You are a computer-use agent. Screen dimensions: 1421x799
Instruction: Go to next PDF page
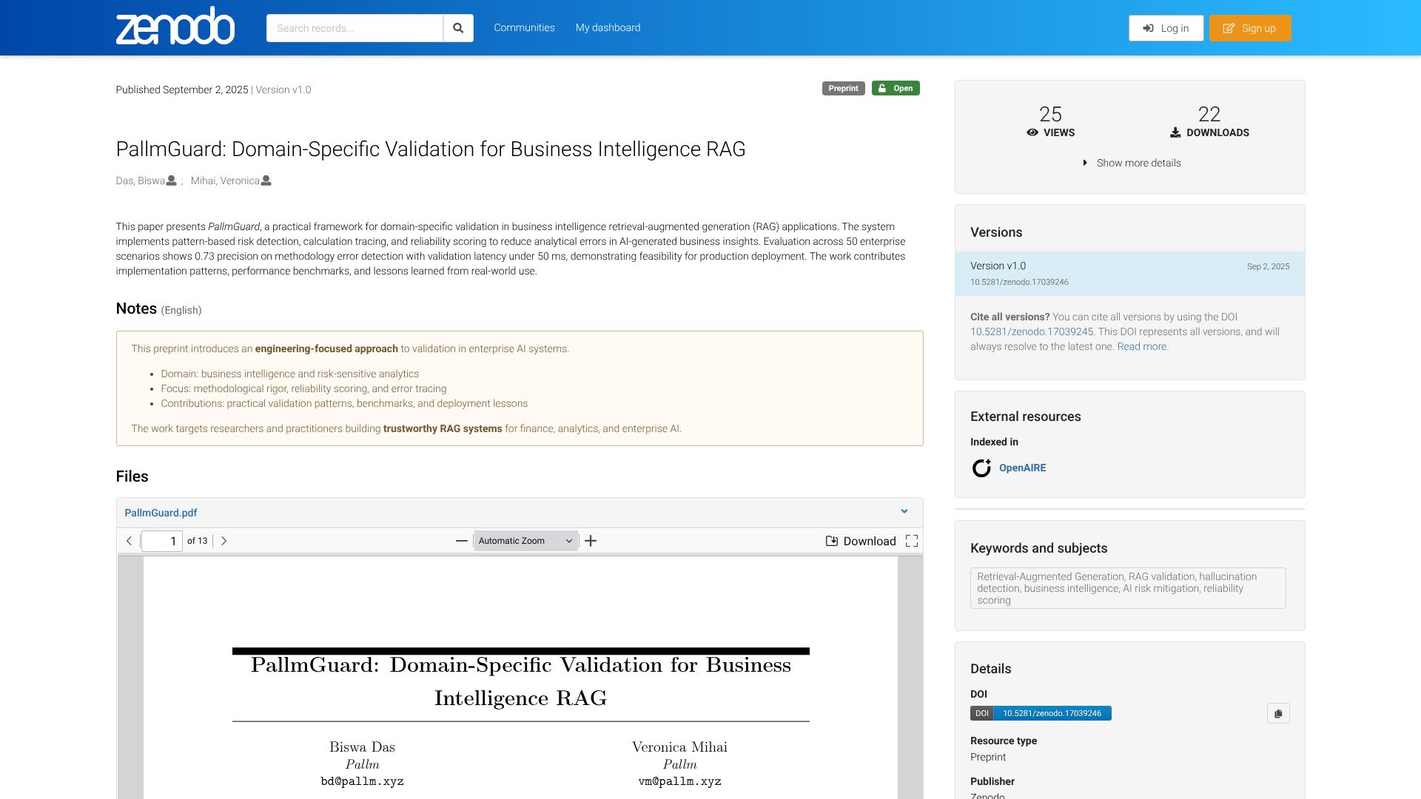(224, 541)
